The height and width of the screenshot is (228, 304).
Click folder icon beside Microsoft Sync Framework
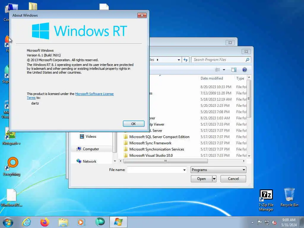[126, 143]
